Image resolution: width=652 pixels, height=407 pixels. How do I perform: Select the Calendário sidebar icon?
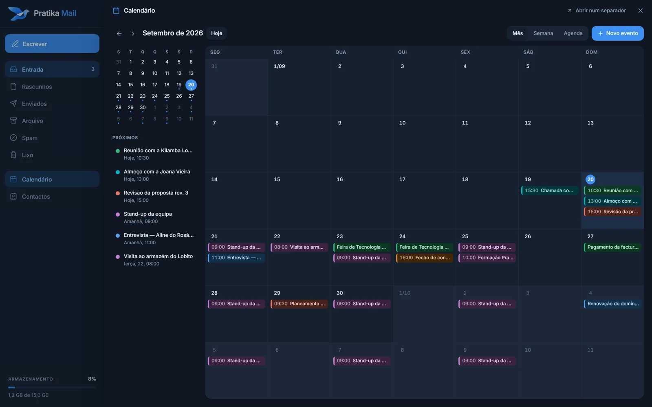point(13,179)
